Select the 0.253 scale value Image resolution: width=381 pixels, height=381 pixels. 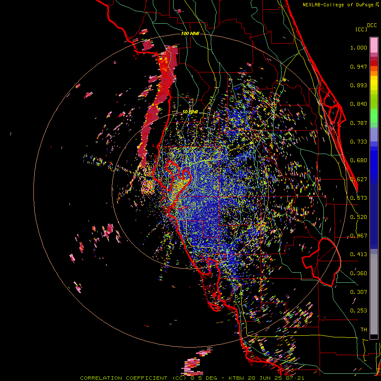(x=359, y=311)
